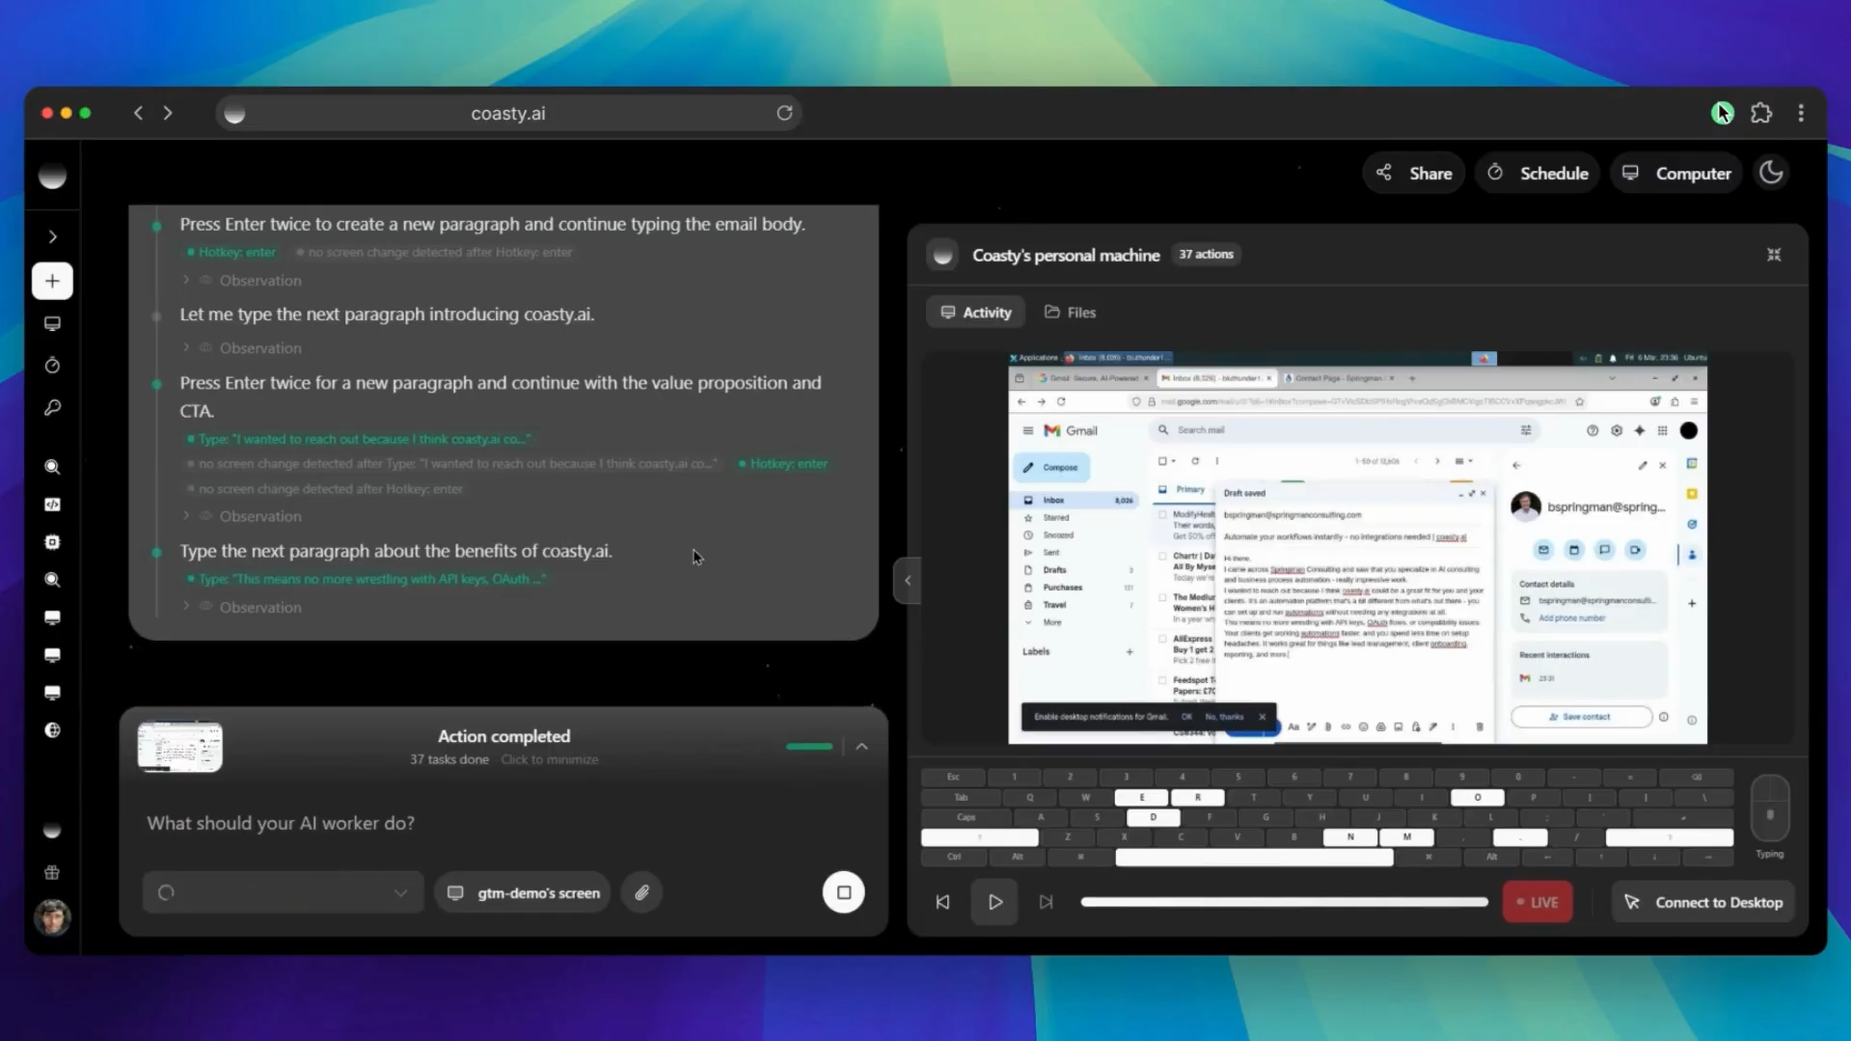The height and width of the screenshot is (1041, 1851).
Task: Open the extensions puzzle-piece icon
Action: pos(1761,113)
